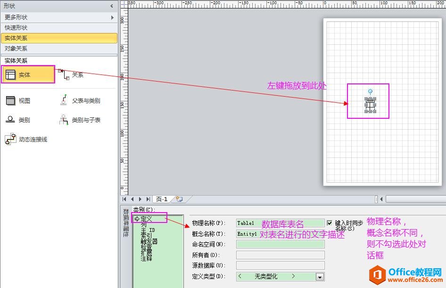
Task: Collapse the 形状 panel with the chevron
Action: pos(112,6)
